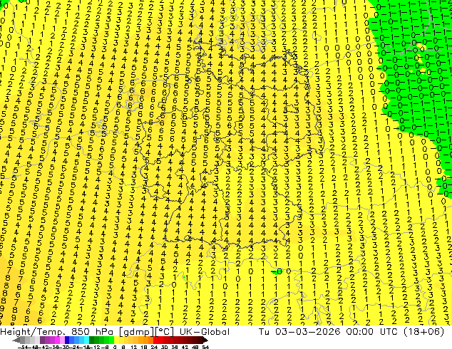This screenshot has height=349, width=452.
Task: Click the '54' legend scale value at right end
Action: pyautogui.click(x=205, y=347)
